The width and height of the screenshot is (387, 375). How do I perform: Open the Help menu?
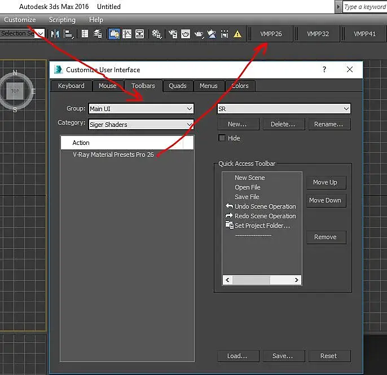[96, 20]
